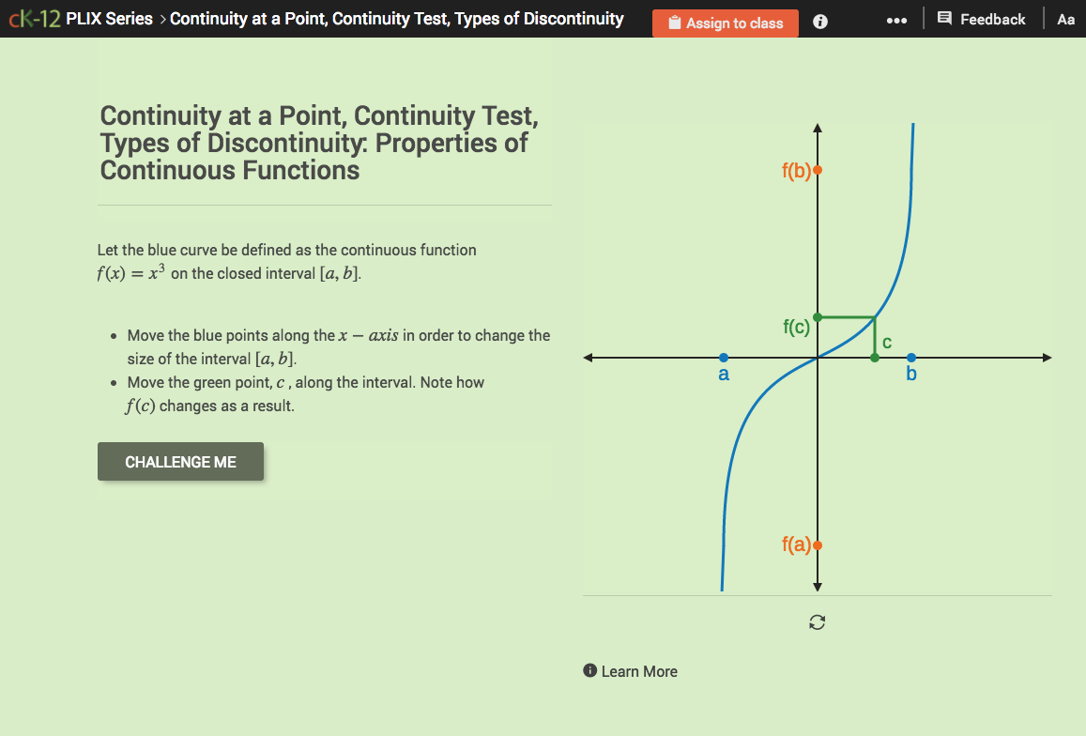The width and height of the screenshot is (1086, 736).
Task: Click the info icon beside Learn More
Action: [589, 670]
